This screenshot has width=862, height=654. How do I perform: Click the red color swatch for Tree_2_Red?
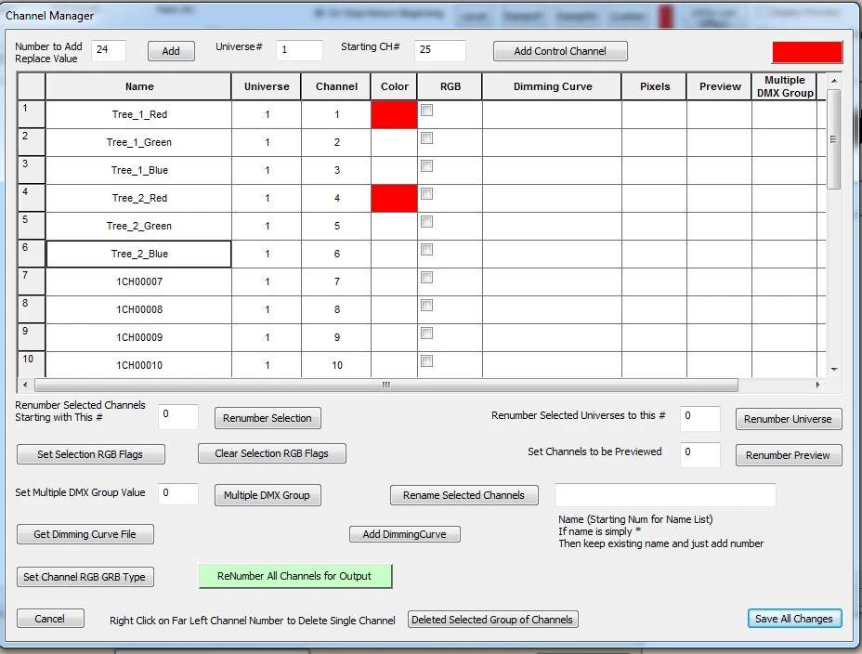(394, 197)
